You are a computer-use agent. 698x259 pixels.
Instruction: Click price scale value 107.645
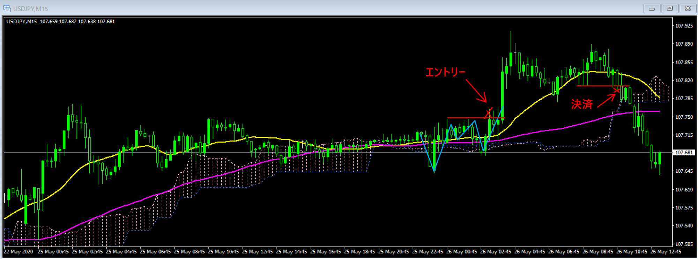coord(684,171)
